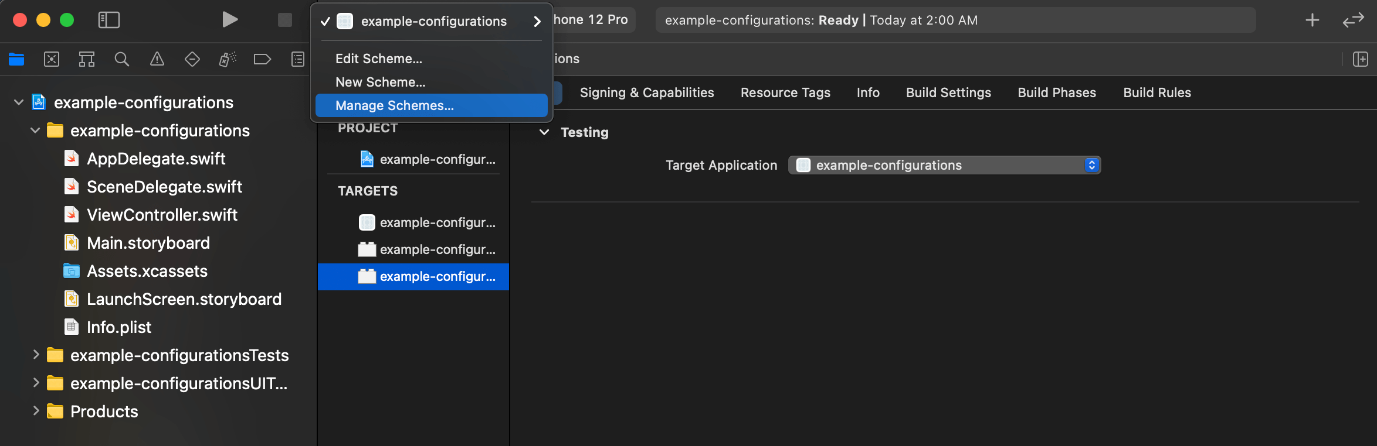Open the test navigator
The height and width of the screenshot is (446, 1377).
pos(192,59)
